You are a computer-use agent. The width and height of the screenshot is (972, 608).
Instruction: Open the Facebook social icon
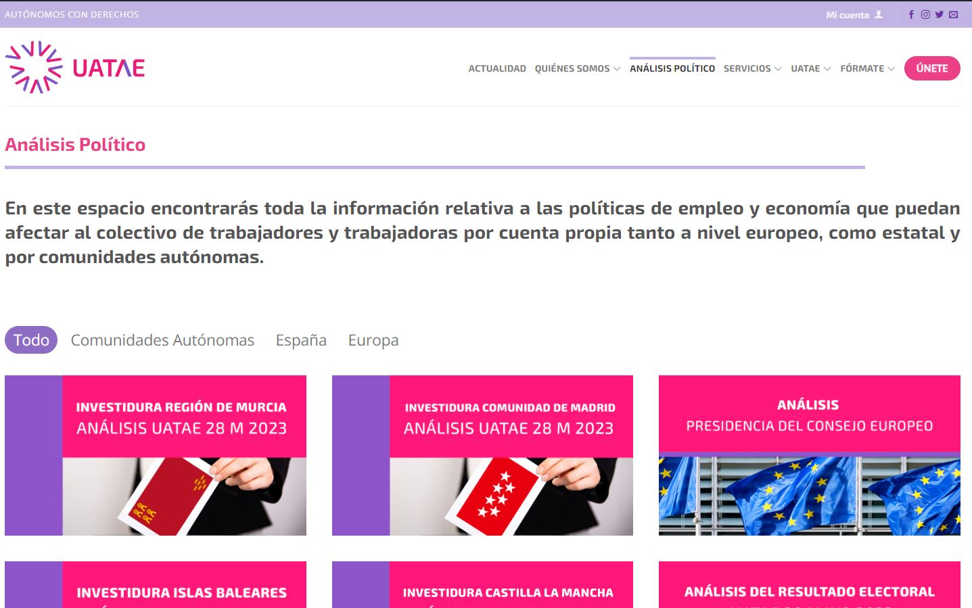[911, 14]
